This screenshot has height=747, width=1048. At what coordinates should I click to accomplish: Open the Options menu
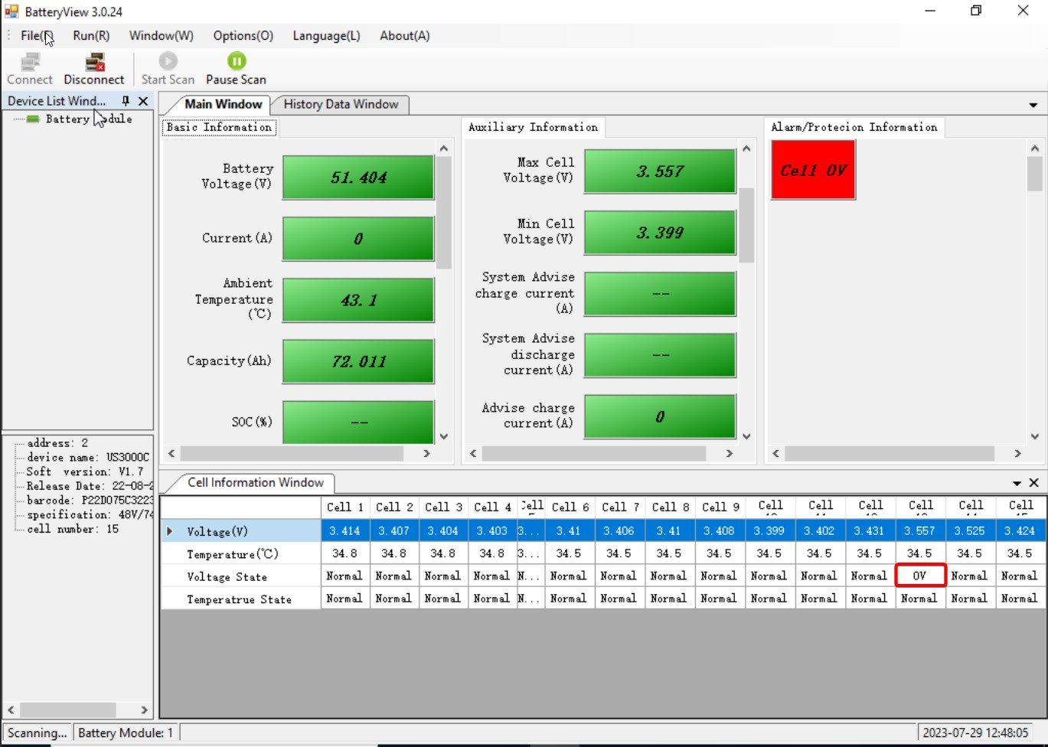point(243,36)
